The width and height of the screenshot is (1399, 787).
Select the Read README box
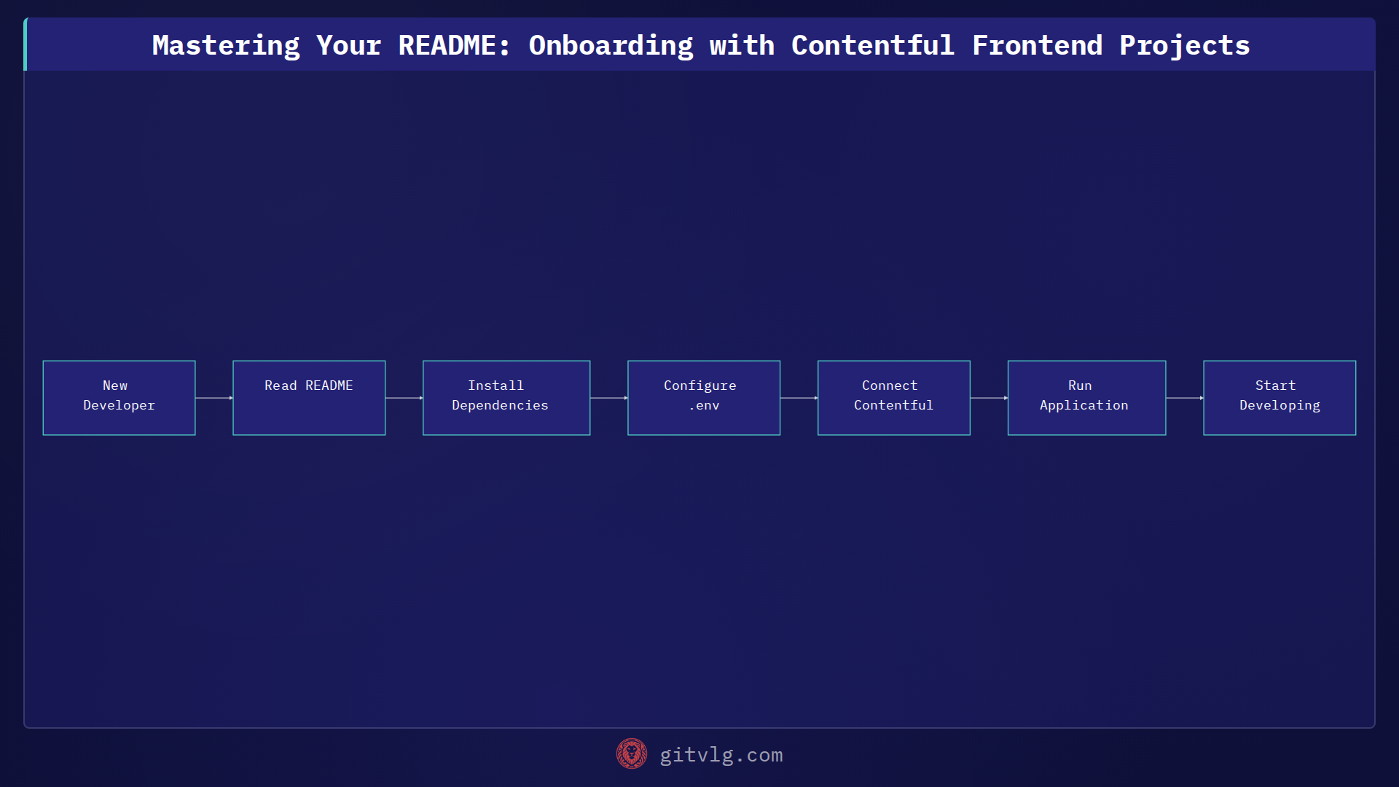point(309,398)
